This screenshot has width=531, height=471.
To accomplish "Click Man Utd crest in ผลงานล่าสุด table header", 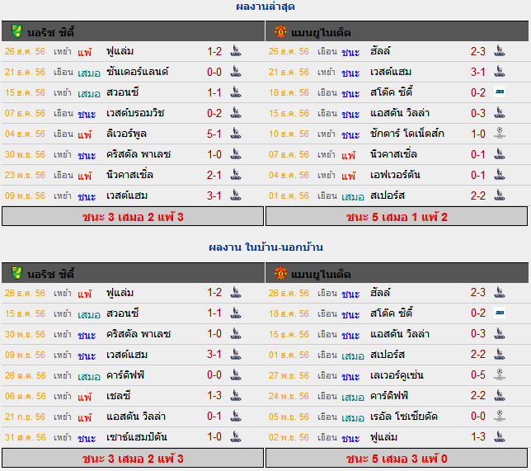I will [x=280, y=31].
